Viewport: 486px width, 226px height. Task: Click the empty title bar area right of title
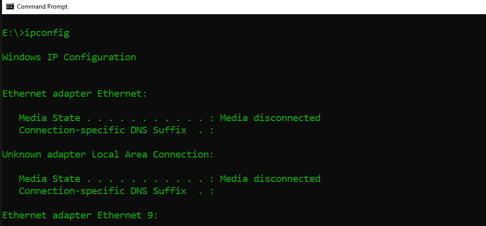tap(276, 7)
